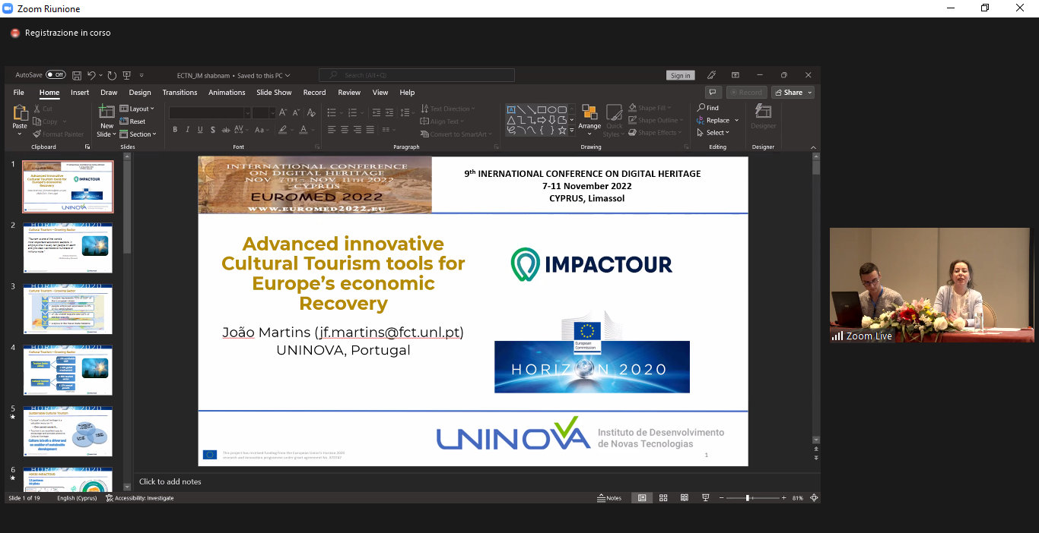Switch to the Slide Show tab

(274, 93)
